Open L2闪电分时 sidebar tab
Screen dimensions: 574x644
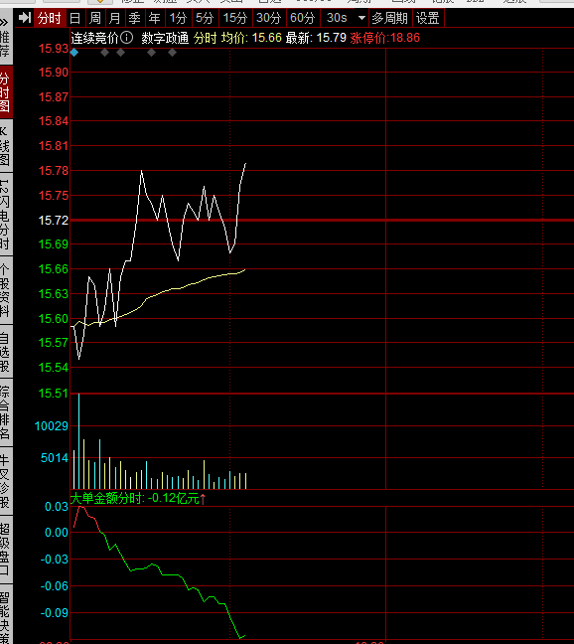[5, 215]
